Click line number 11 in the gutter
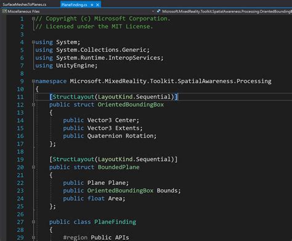Screen dimensions: 292x241 (x=20, y=97)
